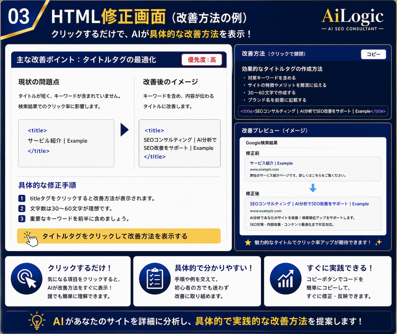Click the current title code box サービル紹介
Screen dimensions: 397x334
point(66,143)
